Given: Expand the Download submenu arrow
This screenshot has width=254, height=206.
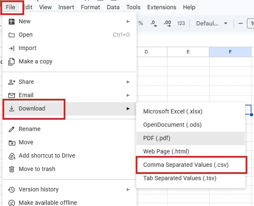Looking at the screenshot, I should click(x=128, y=108).
